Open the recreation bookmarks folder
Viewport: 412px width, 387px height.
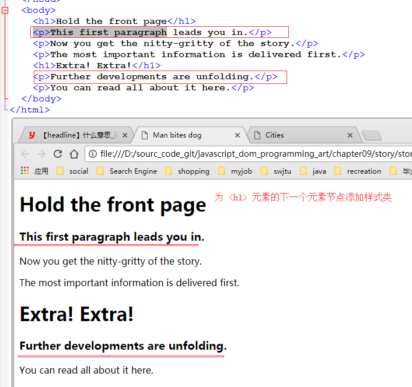coord(358,171)
